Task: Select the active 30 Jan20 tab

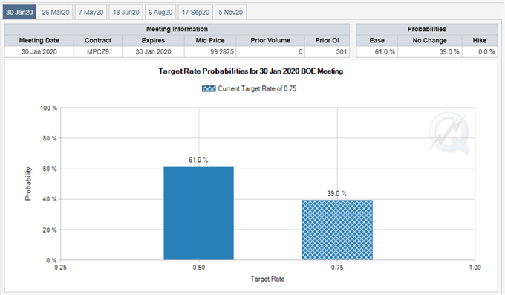Action: (19, 12)
